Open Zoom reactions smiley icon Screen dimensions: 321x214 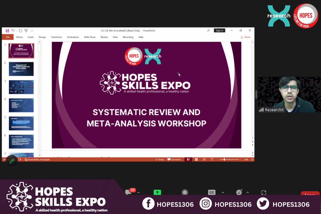(239, 192)
